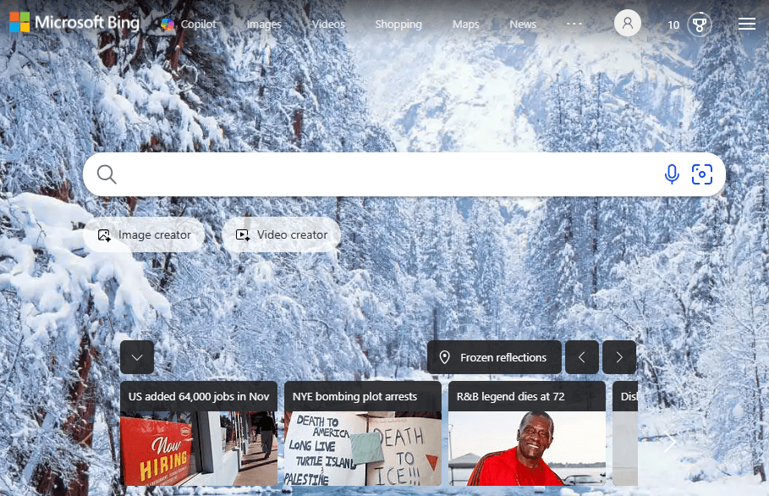Open the hamburger settings menu

747,24
